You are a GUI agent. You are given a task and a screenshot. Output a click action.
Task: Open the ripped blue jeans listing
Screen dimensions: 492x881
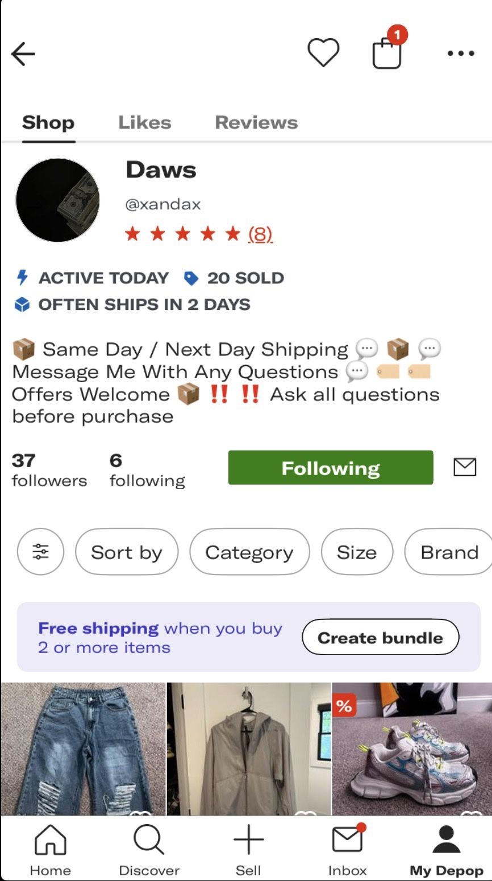point(83,748)
